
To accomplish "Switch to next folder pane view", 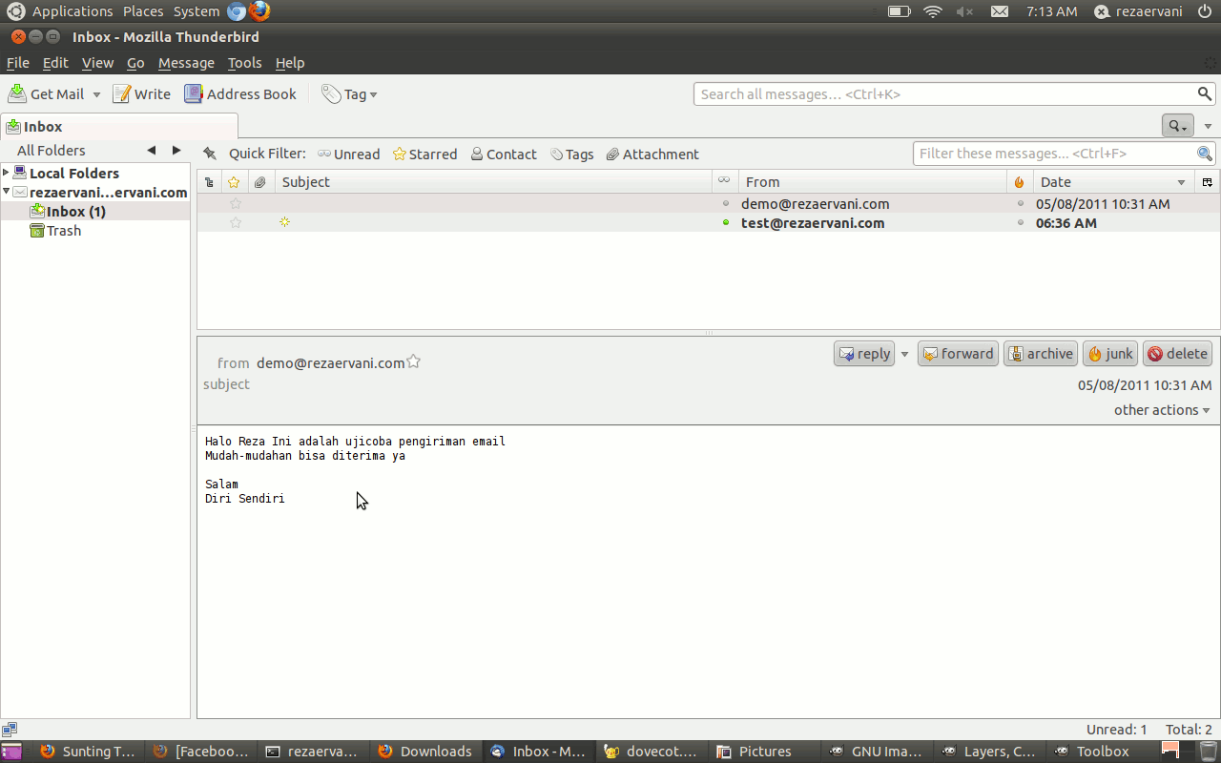I will click(x=176, y=151).
